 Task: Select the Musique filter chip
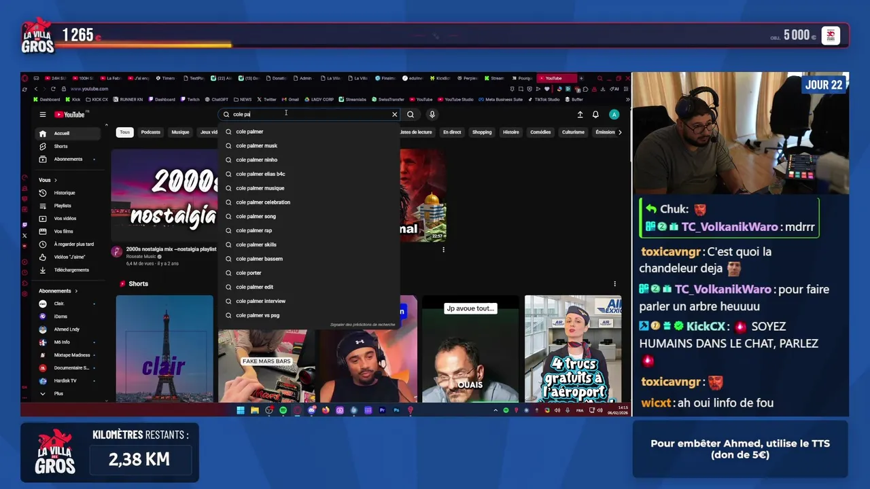[180, 132]
